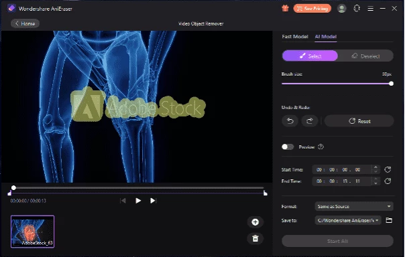Reset the selection with Reset button
405x257 pixels.
pos(359,121)
